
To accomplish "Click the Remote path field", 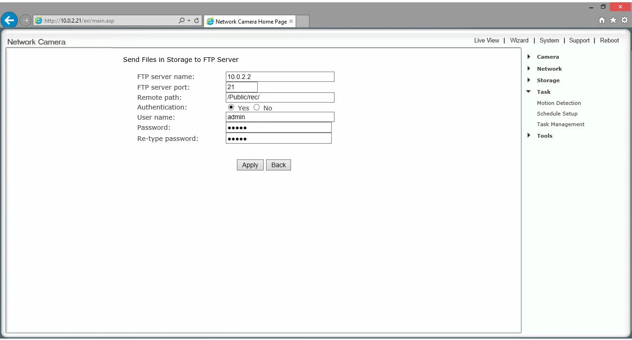I will tap(280, 97).
